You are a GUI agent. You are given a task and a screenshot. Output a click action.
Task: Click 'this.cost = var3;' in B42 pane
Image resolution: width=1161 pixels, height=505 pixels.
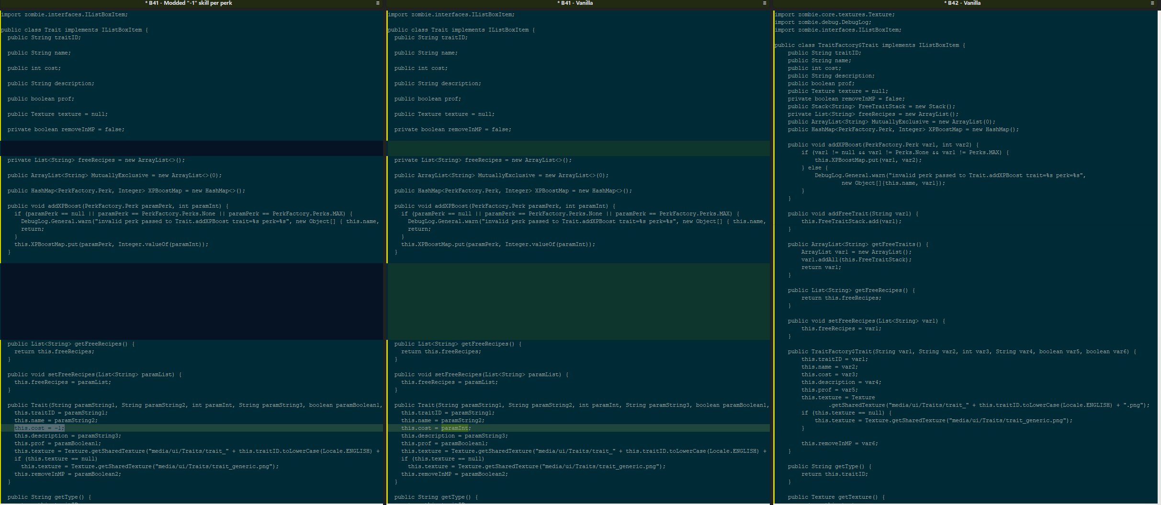830,374
